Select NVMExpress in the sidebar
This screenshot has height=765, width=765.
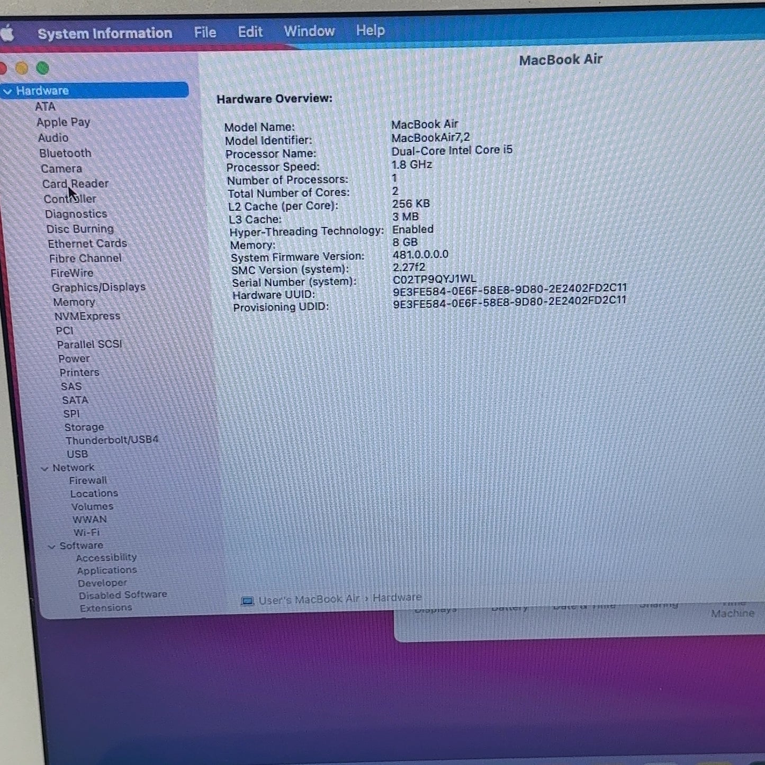[x=87, y=316]
